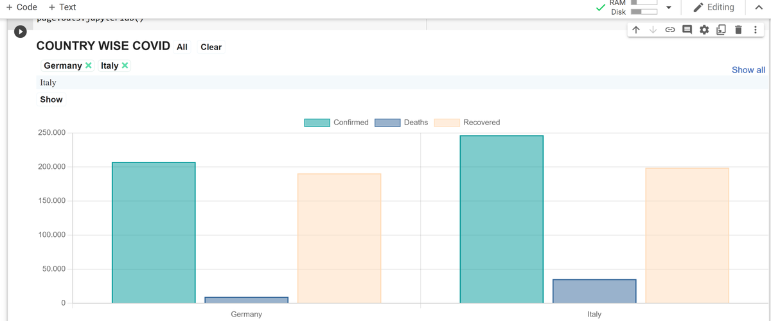Toggle Confirmed dataset in chart legend
771x321 pixels.
click(336, 123)
